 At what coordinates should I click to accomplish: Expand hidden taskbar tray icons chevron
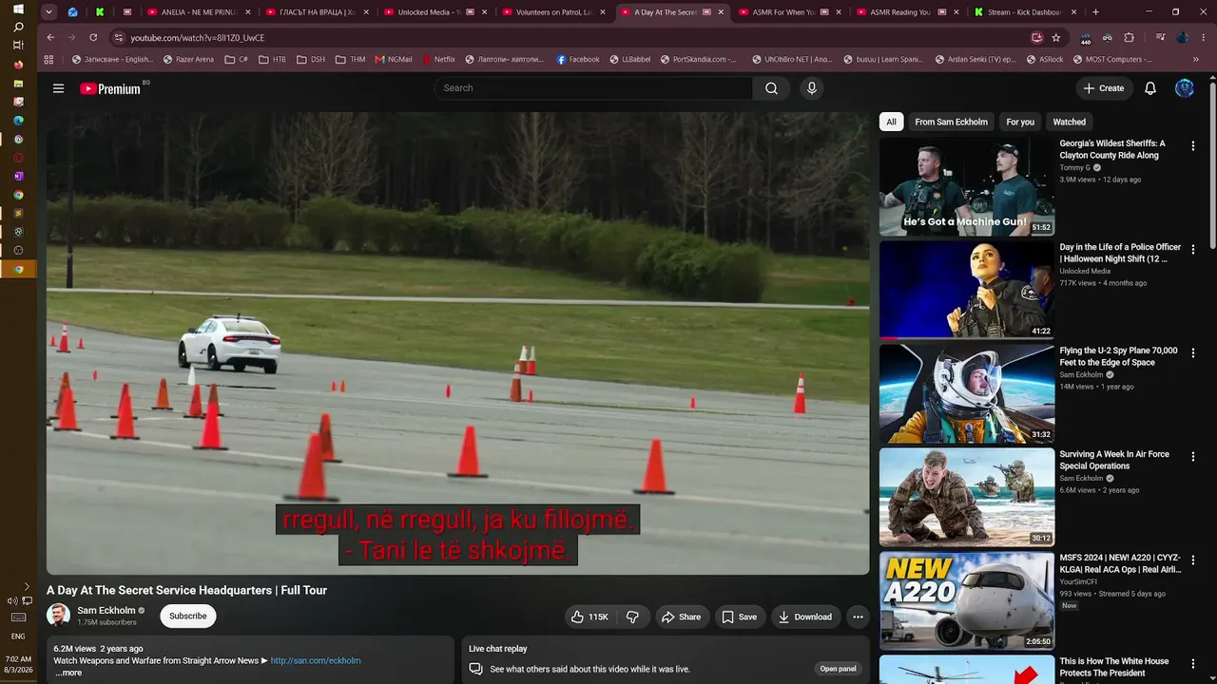point(27,587)
